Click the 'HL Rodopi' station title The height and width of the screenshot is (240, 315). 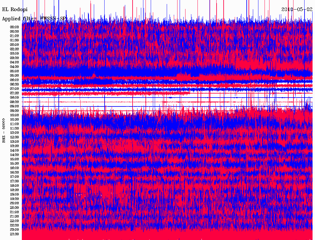15,10
